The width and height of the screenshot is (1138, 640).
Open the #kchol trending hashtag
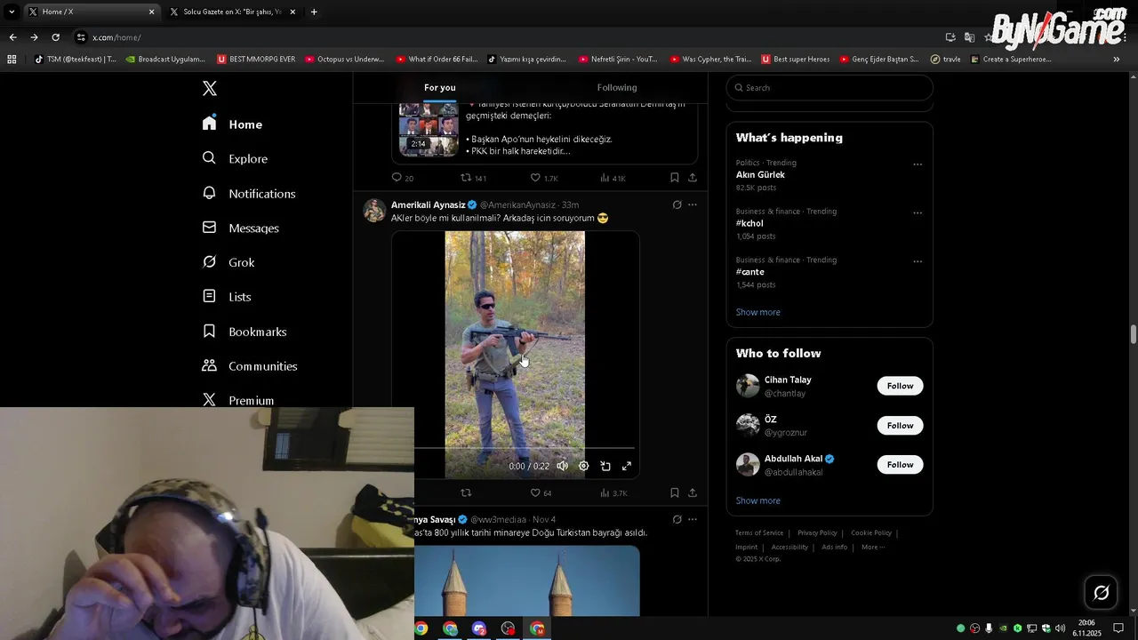click(x=749, y=223)
